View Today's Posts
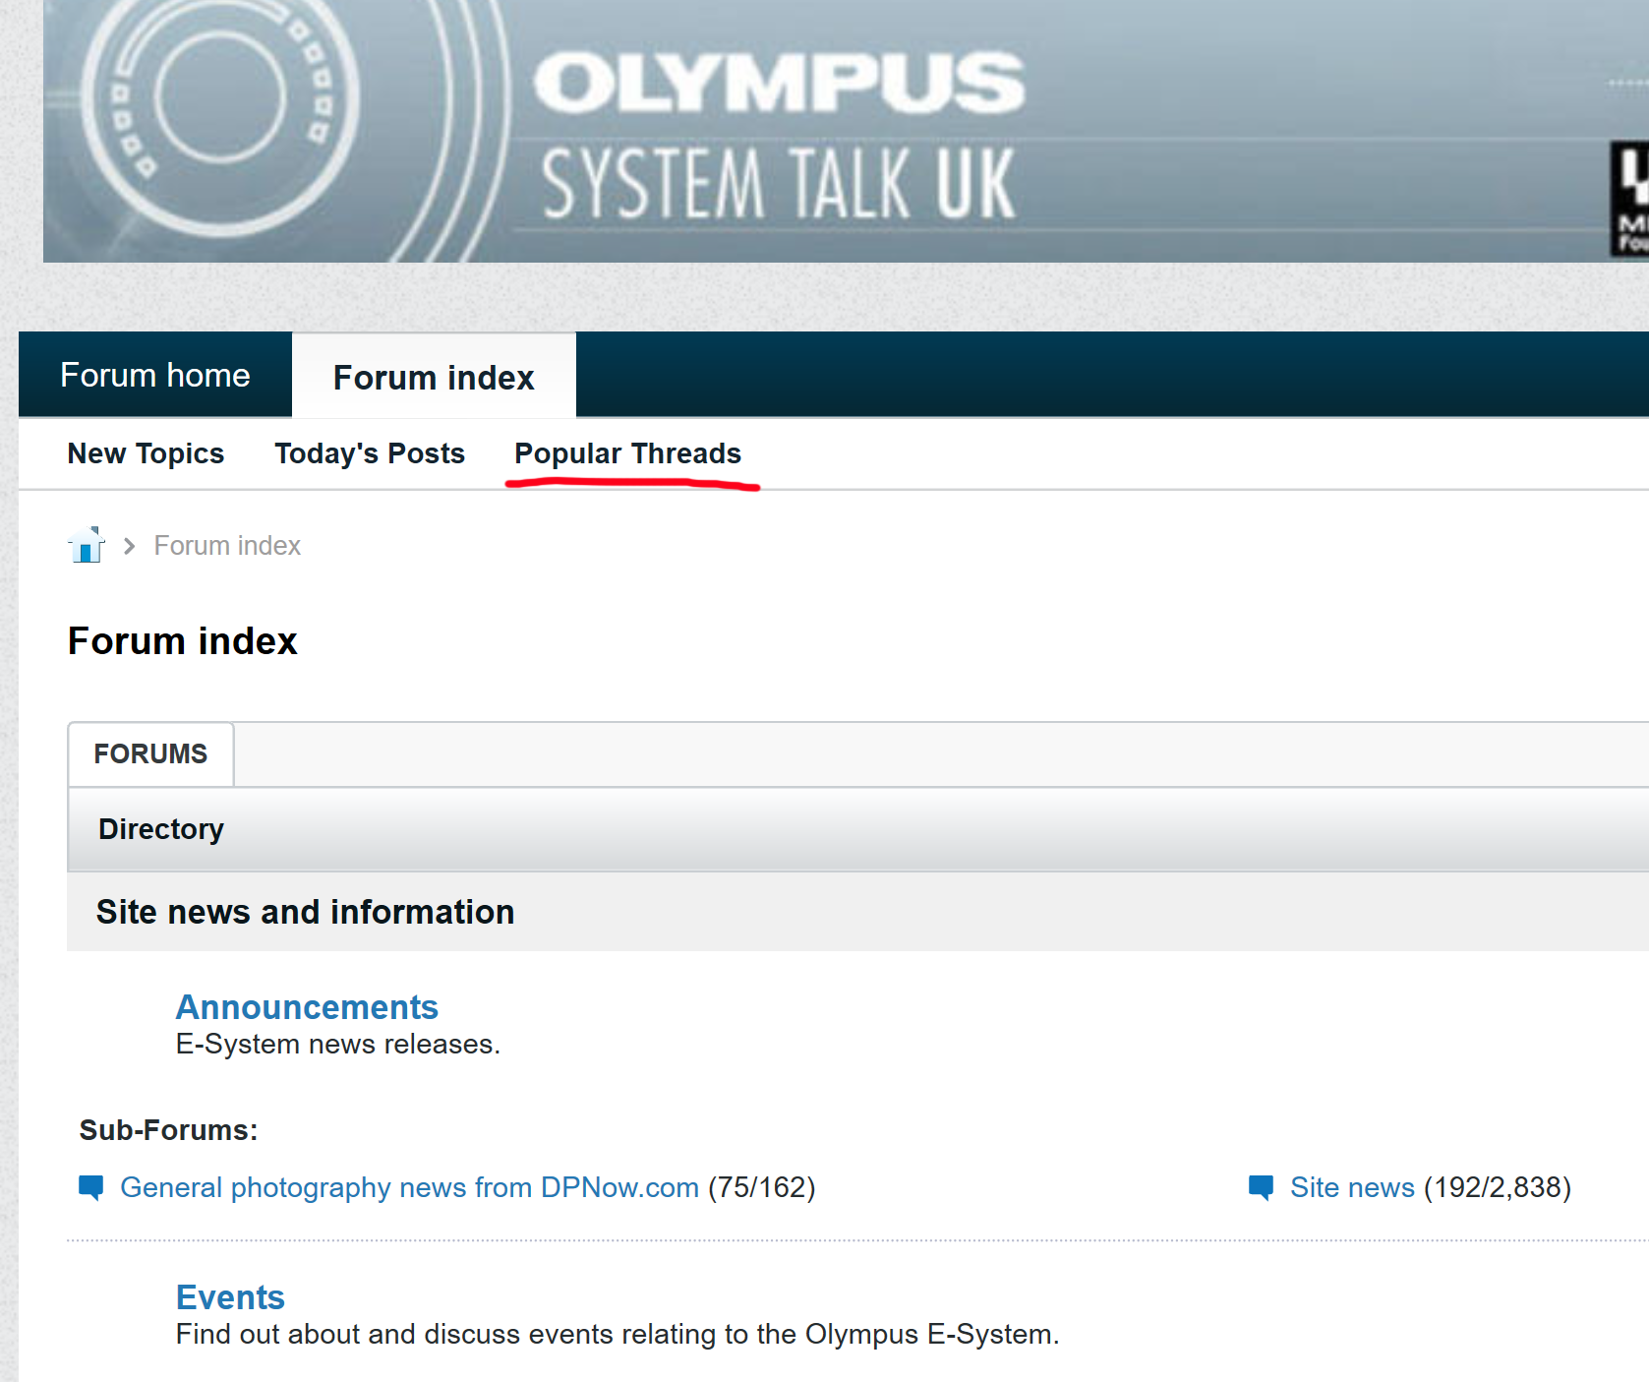Image resolution: width=1649 pixels, height=1382 pixels. tap(370, 453)
